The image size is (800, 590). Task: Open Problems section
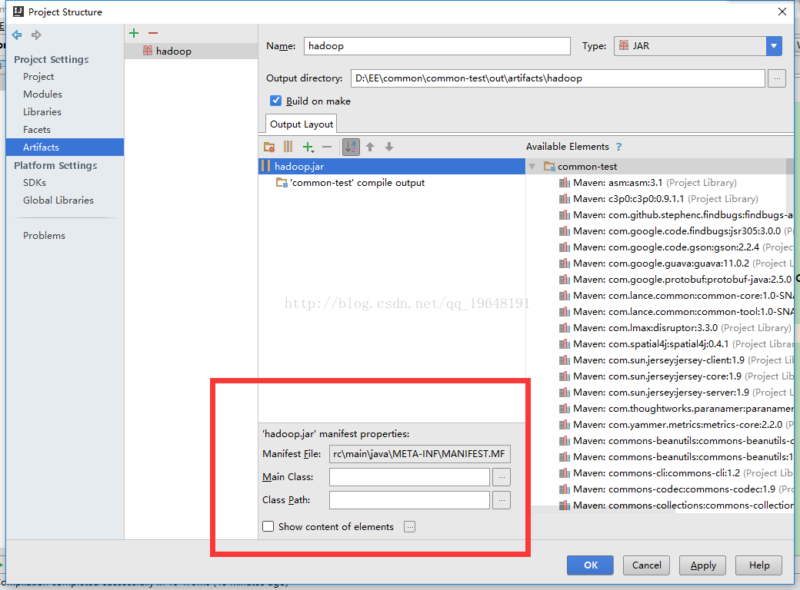click(44, 235)
